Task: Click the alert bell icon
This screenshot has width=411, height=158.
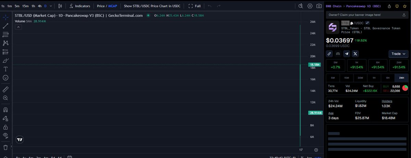Action: 397,6
